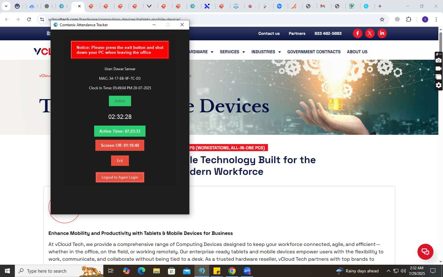Switch to the ChatGPT tab
This screenshot has height=277, width=443.
coord(47,6)
